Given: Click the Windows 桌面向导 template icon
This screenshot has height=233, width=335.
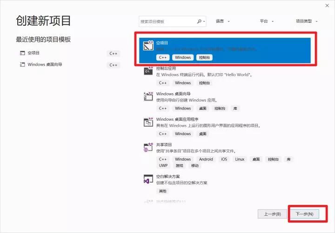Looking at the screenshot, I should tap(148, 96).
